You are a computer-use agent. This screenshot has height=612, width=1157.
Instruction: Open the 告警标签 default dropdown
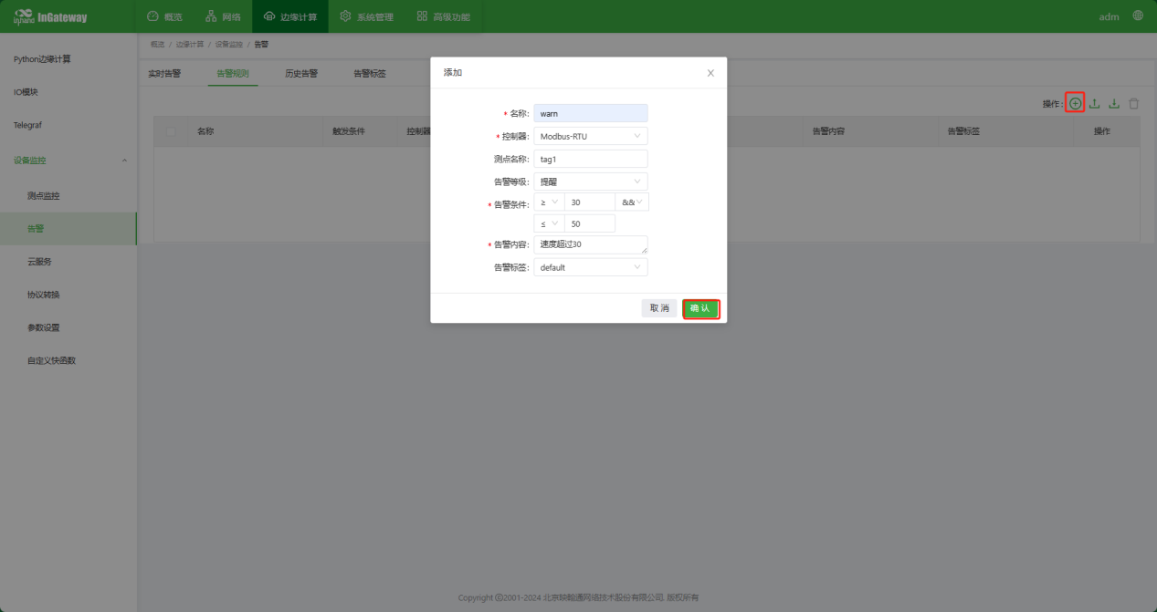[x=591, y=267]
